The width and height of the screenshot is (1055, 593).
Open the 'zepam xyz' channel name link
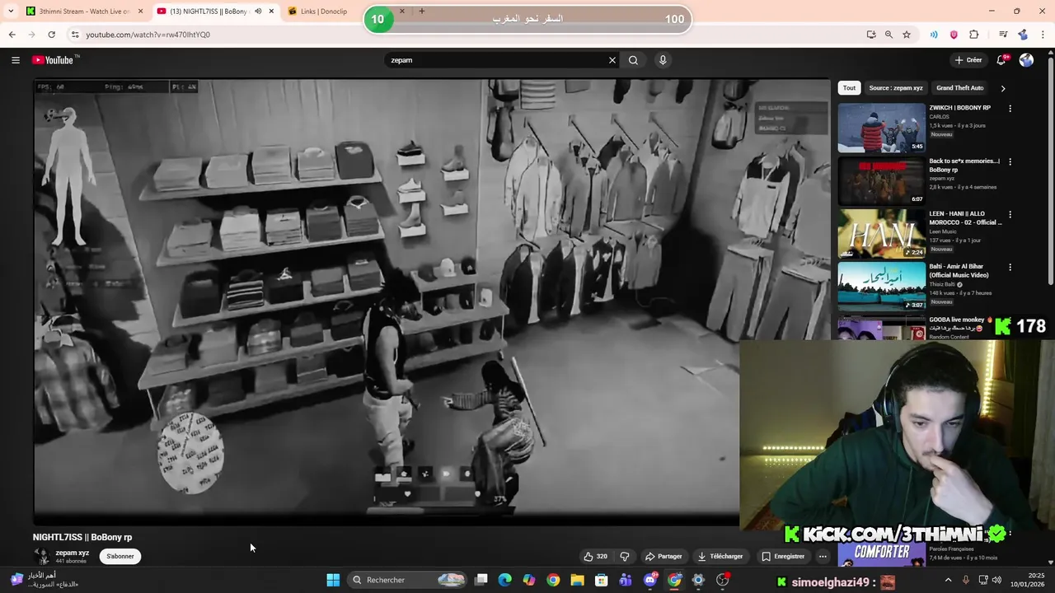(x=72, y=553)
